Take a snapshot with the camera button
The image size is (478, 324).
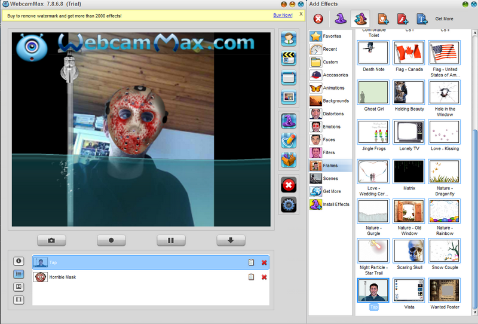tap(51, 240)
